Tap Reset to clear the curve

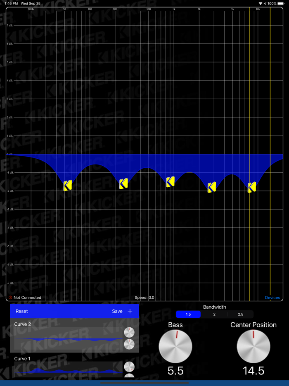pyautogui.click(x=21, y=311)
